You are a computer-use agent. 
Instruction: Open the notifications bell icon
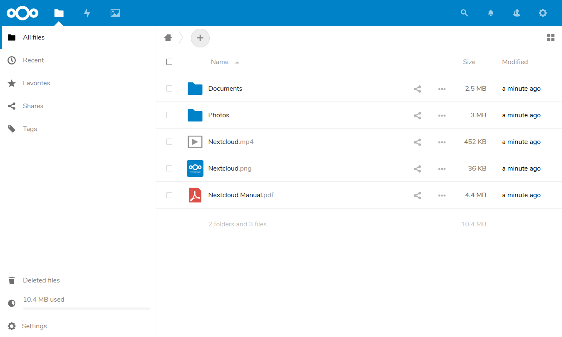(491, 13)
